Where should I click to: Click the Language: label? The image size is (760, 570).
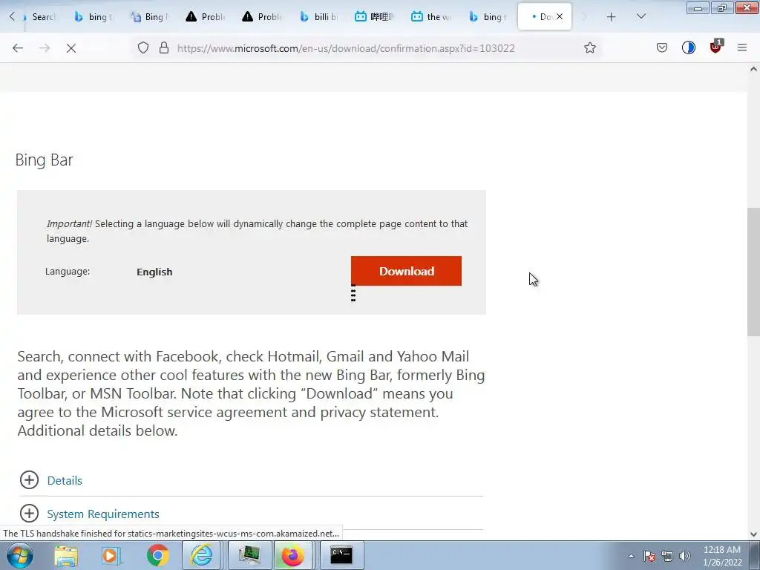68,272
